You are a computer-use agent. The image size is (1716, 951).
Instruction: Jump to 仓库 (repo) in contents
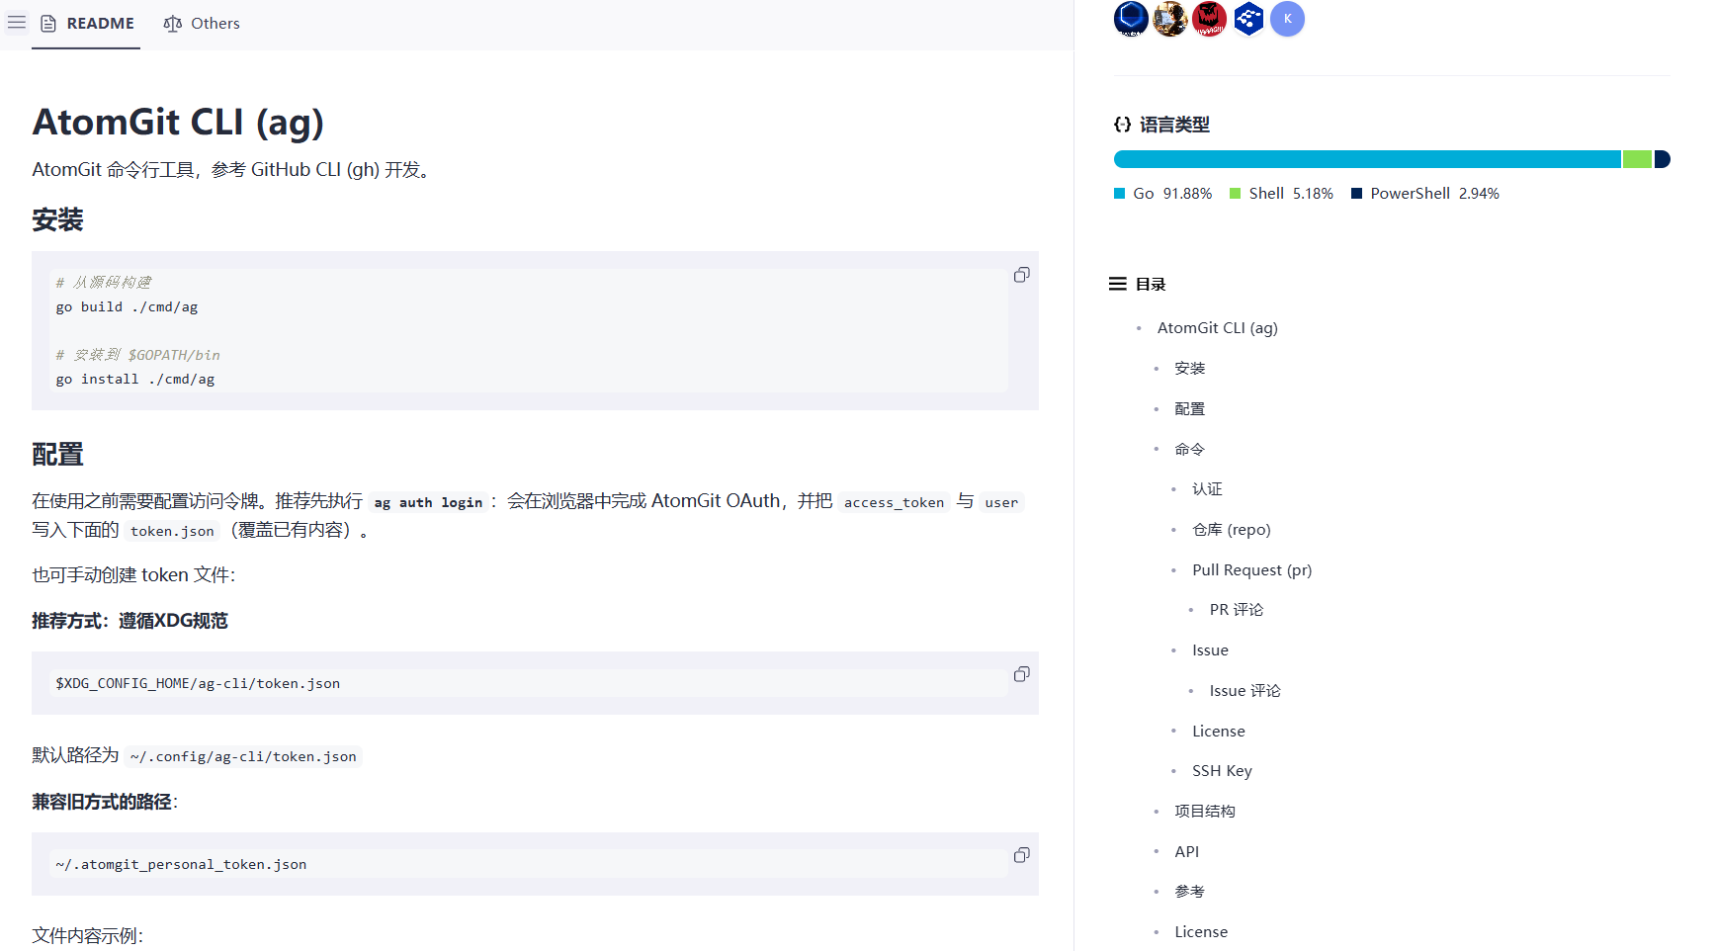(1231, 530)
